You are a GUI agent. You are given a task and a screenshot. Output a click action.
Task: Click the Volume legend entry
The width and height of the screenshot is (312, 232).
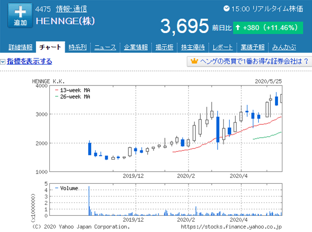point(66,188)
